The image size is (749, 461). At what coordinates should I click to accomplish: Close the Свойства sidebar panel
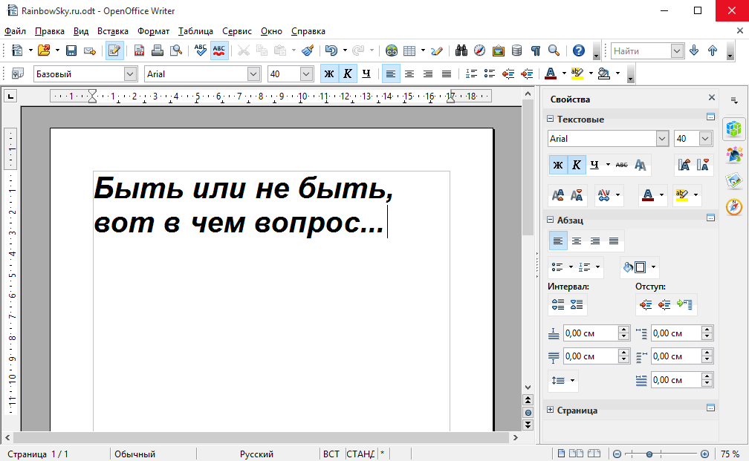point(712,97)
